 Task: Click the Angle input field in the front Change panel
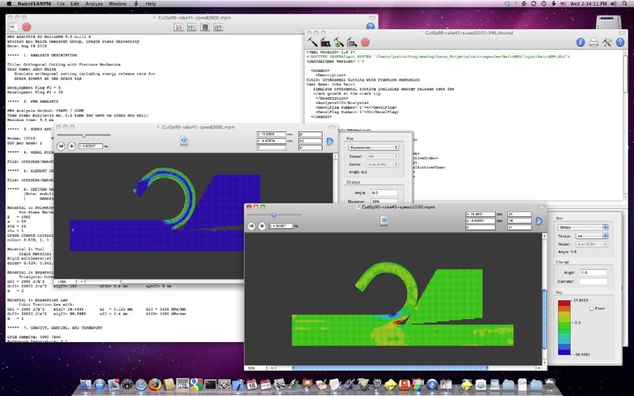tap(593, 272)
